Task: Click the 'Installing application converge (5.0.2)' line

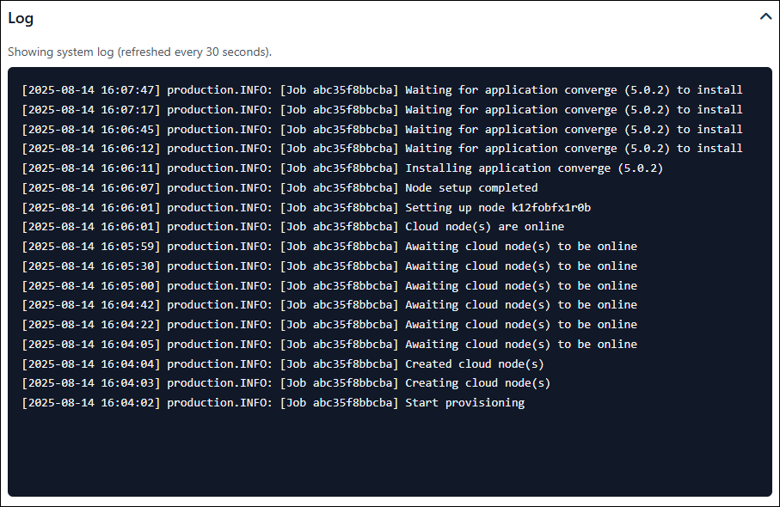Action: coord(342,168)
